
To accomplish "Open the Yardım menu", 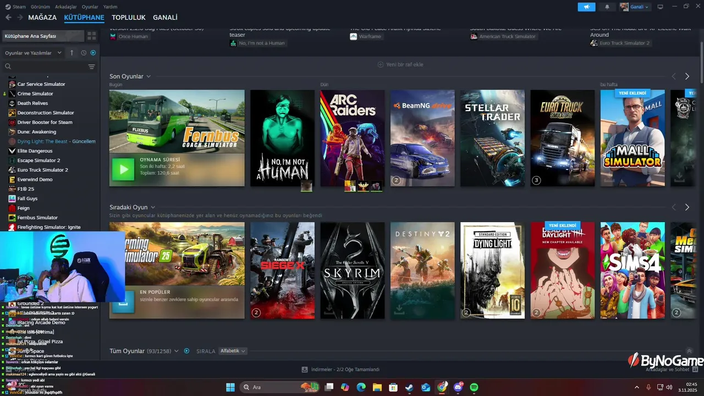I will pyautogui.click(x=111, y=7).
